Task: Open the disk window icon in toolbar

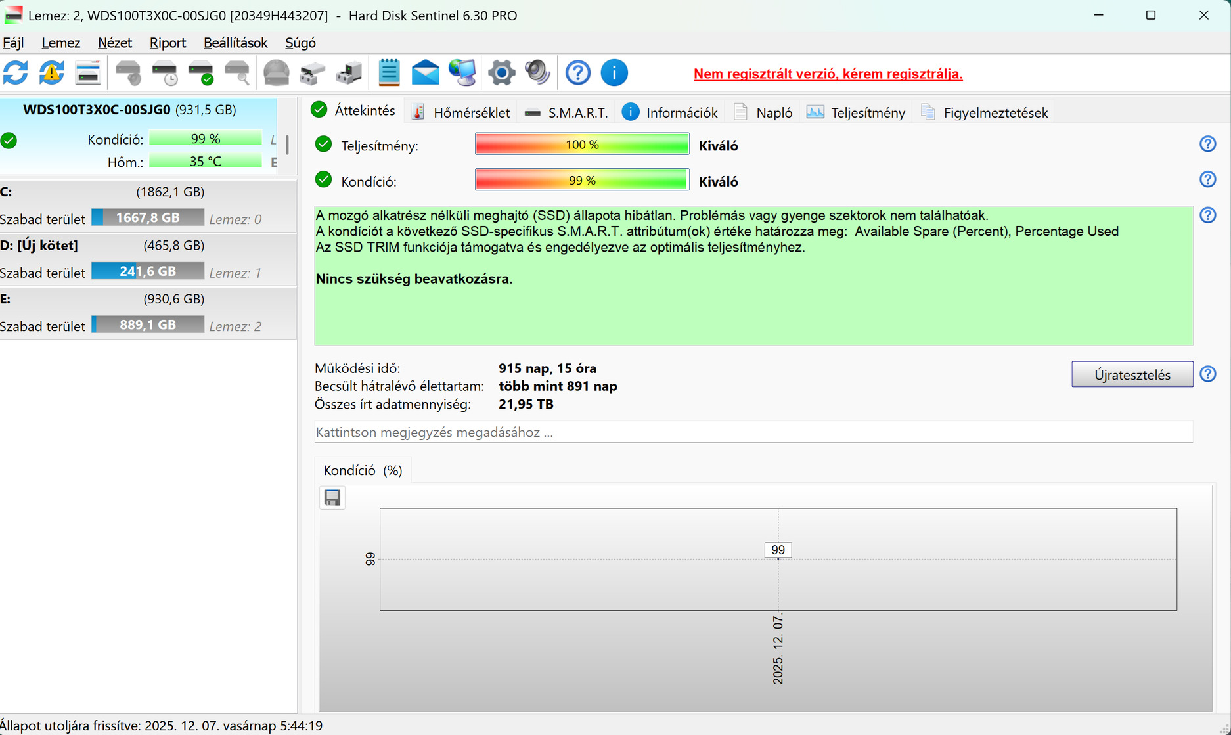Action: click(88, 72)
